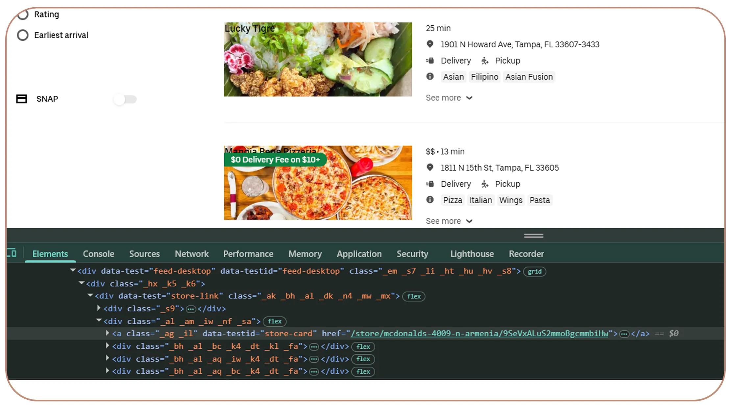Collapse the store-link div node

tap(90, 295)
